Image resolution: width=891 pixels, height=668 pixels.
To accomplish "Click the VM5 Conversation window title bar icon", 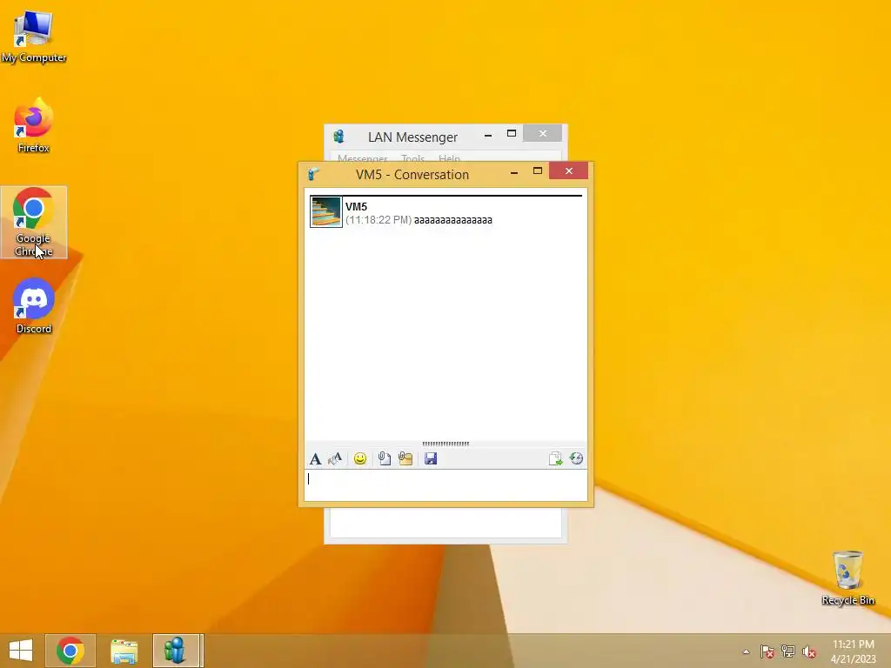I will 313,174.
